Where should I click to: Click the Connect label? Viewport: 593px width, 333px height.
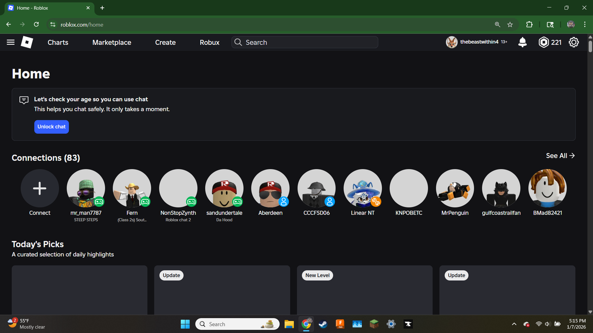pos(40,213)
